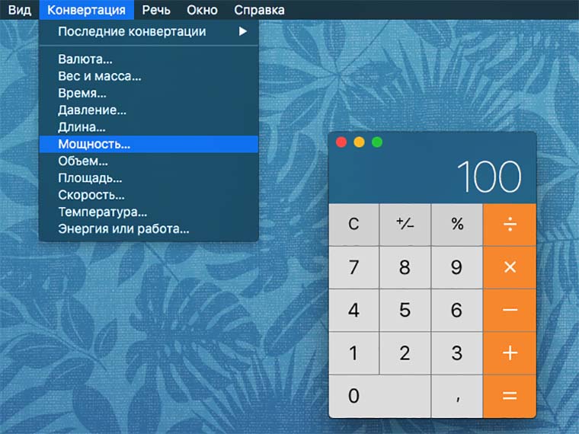This screenshot has height=434, width=579.
Task: Toggle the sign with the +/− key
Action: (x=405, y=224)
